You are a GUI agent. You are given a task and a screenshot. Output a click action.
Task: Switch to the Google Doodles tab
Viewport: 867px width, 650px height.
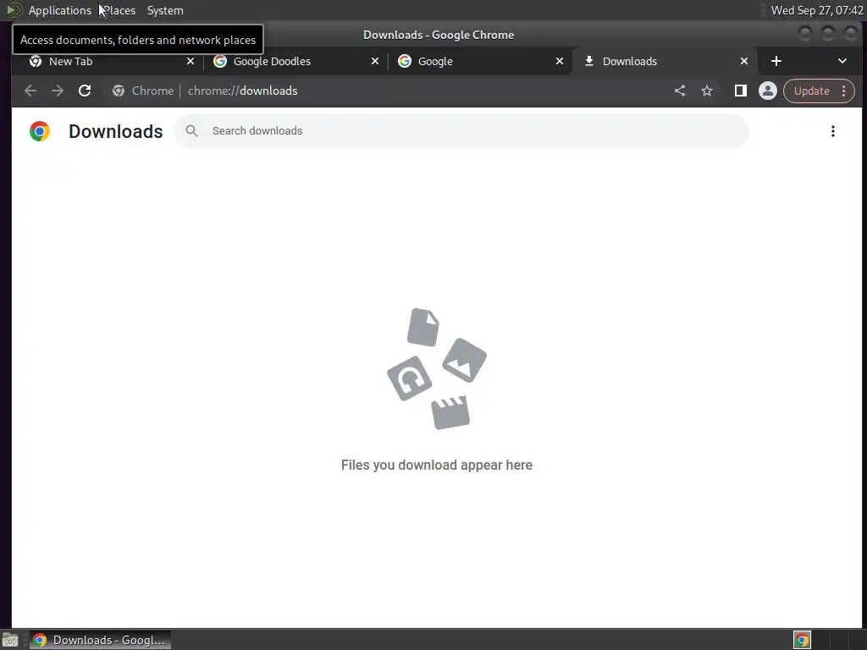pos(293,61)
